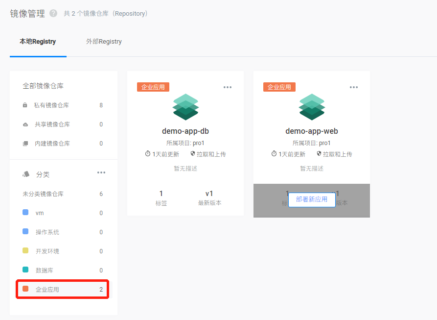
Task: Click the demo-app-db stacked layers icon
Action: (x=185, y=107)
